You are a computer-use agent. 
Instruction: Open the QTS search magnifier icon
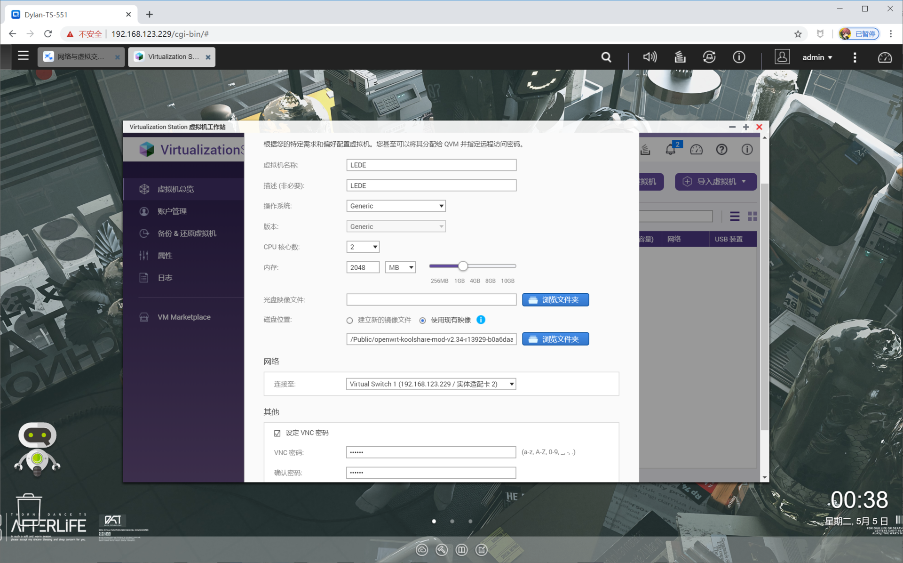[x=606, y=57]
